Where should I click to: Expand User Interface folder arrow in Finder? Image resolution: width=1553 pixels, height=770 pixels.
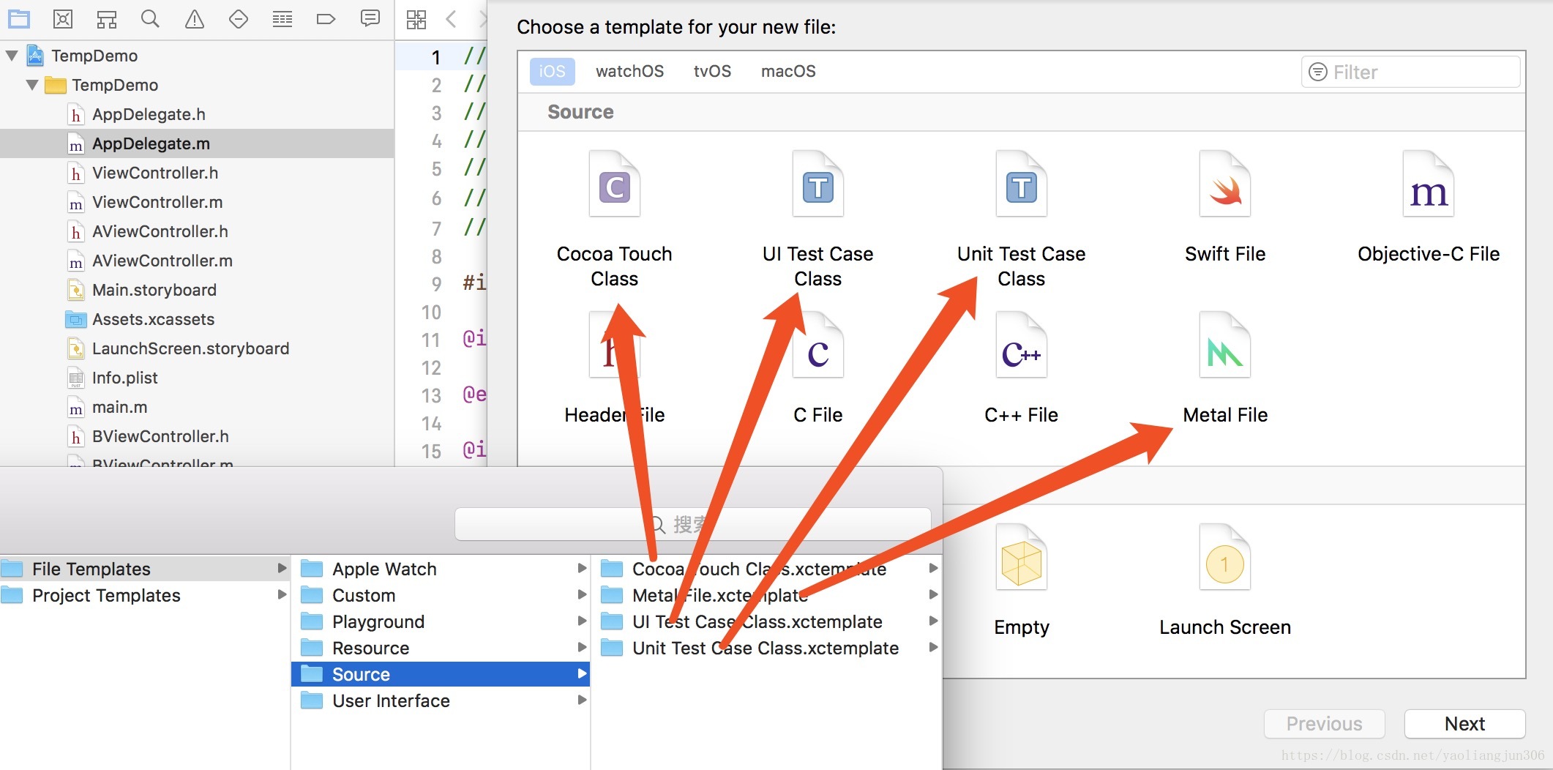coord(582,700)
